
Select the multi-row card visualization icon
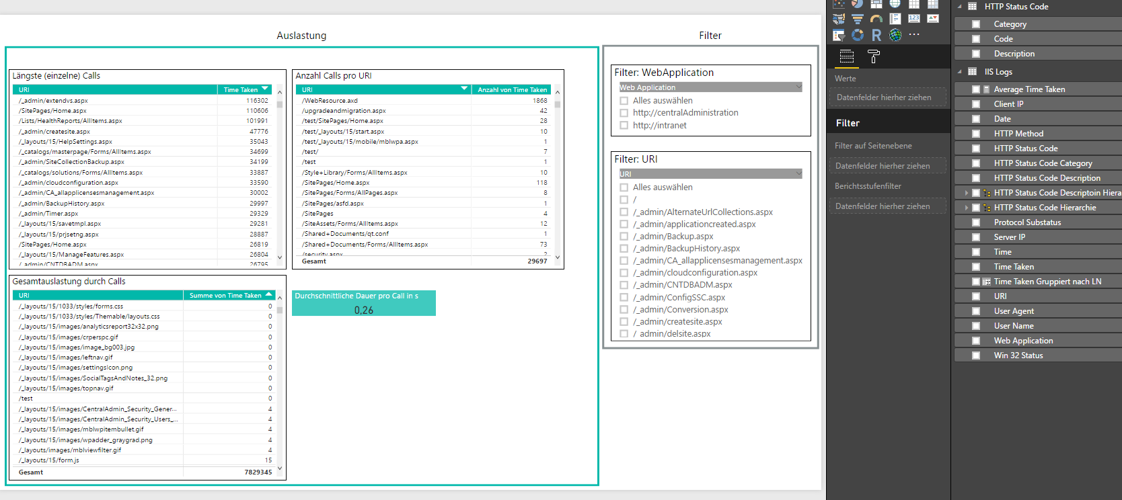click(x=895, y=19)
